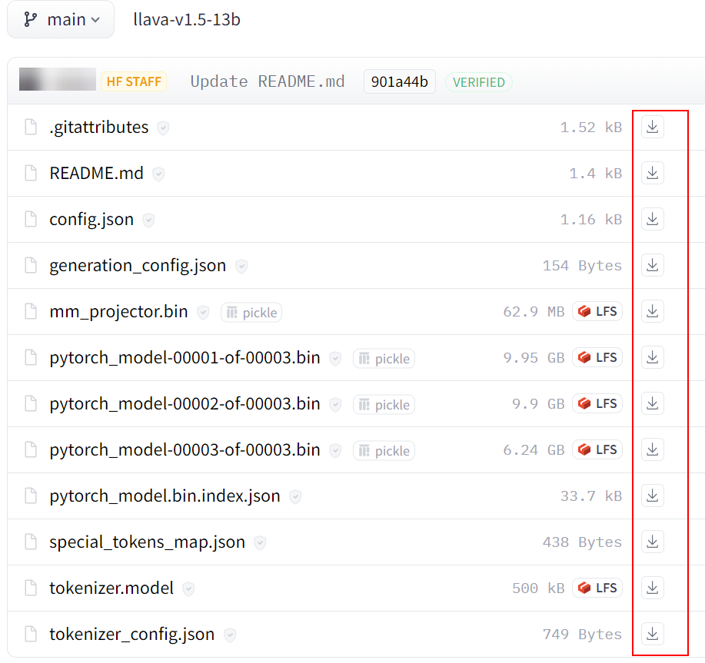Screen dimensions: 705x663
Task: Download pytorch_model-00001-of-00003.bin
Action: (653, 357)
